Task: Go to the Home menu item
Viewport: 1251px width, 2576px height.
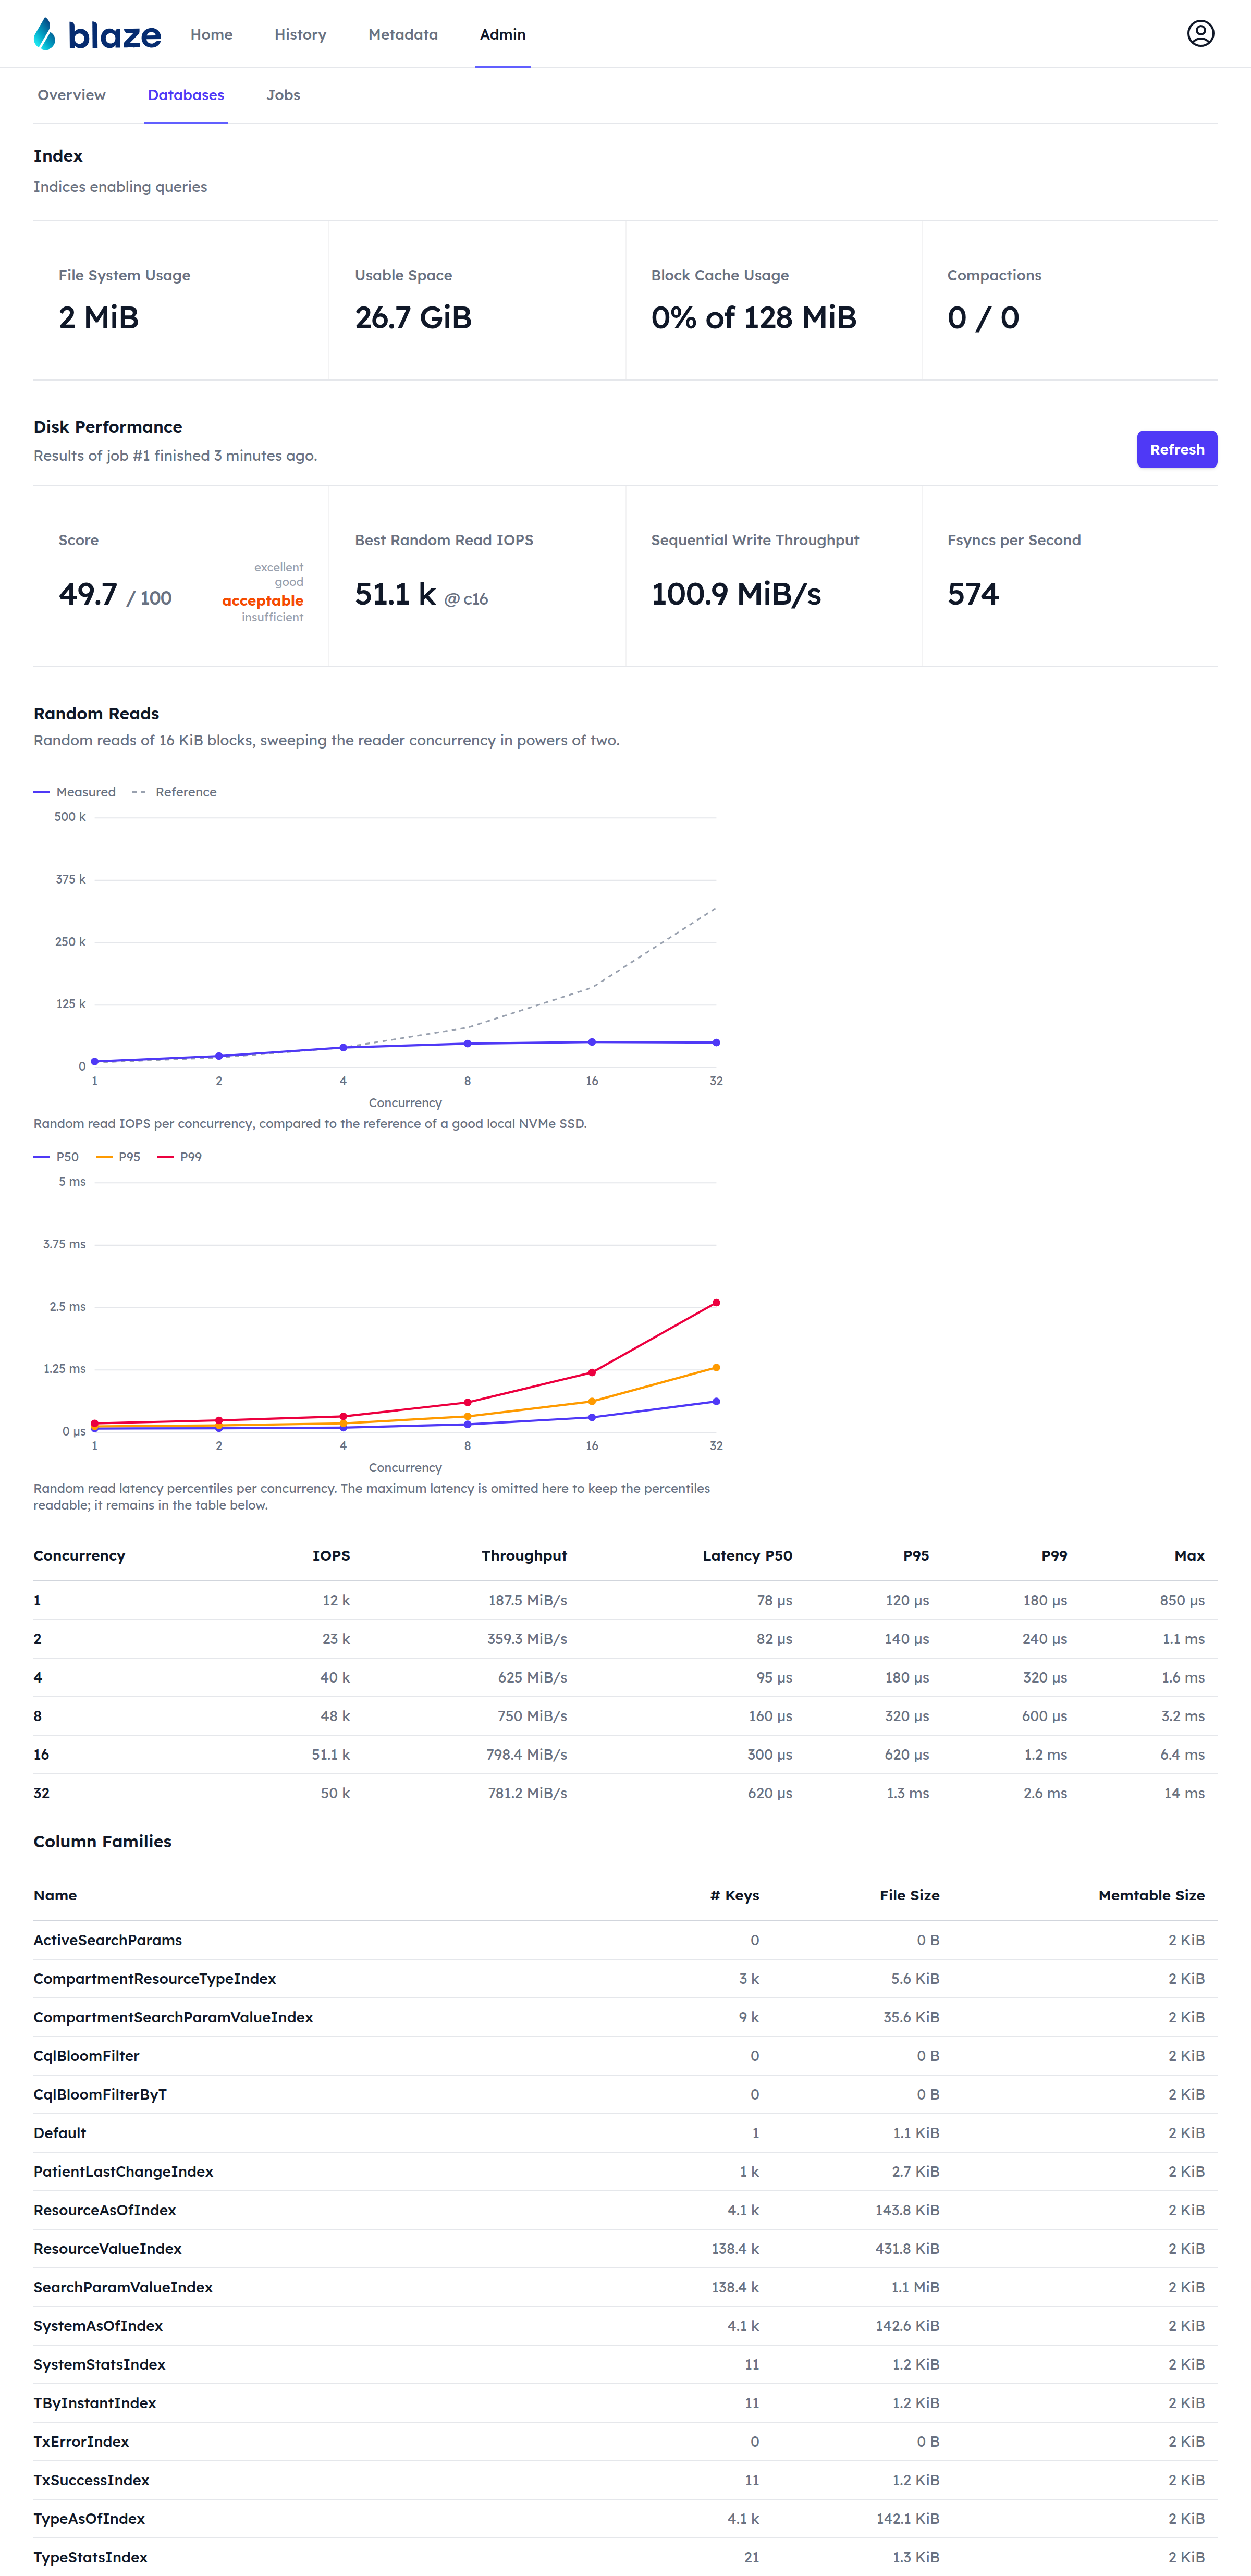Action: coord(211,34)
